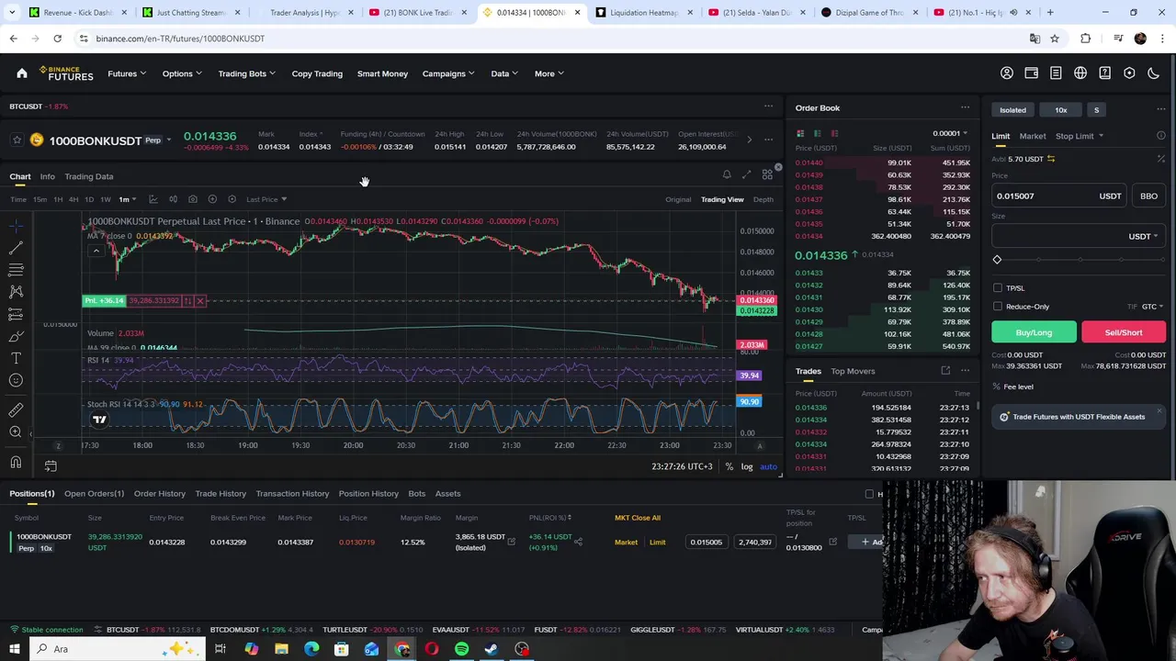Switch theme with the moon icon
The image size is (1176, 661).
1154,73
